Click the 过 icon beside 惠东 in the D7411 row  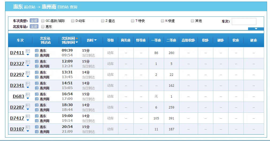[x=37, y=51]
